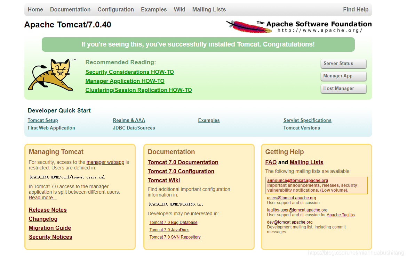Open the Migration Guide link
Screen dimensions: 407x259
pyautogui.click(x=50, y=228)
